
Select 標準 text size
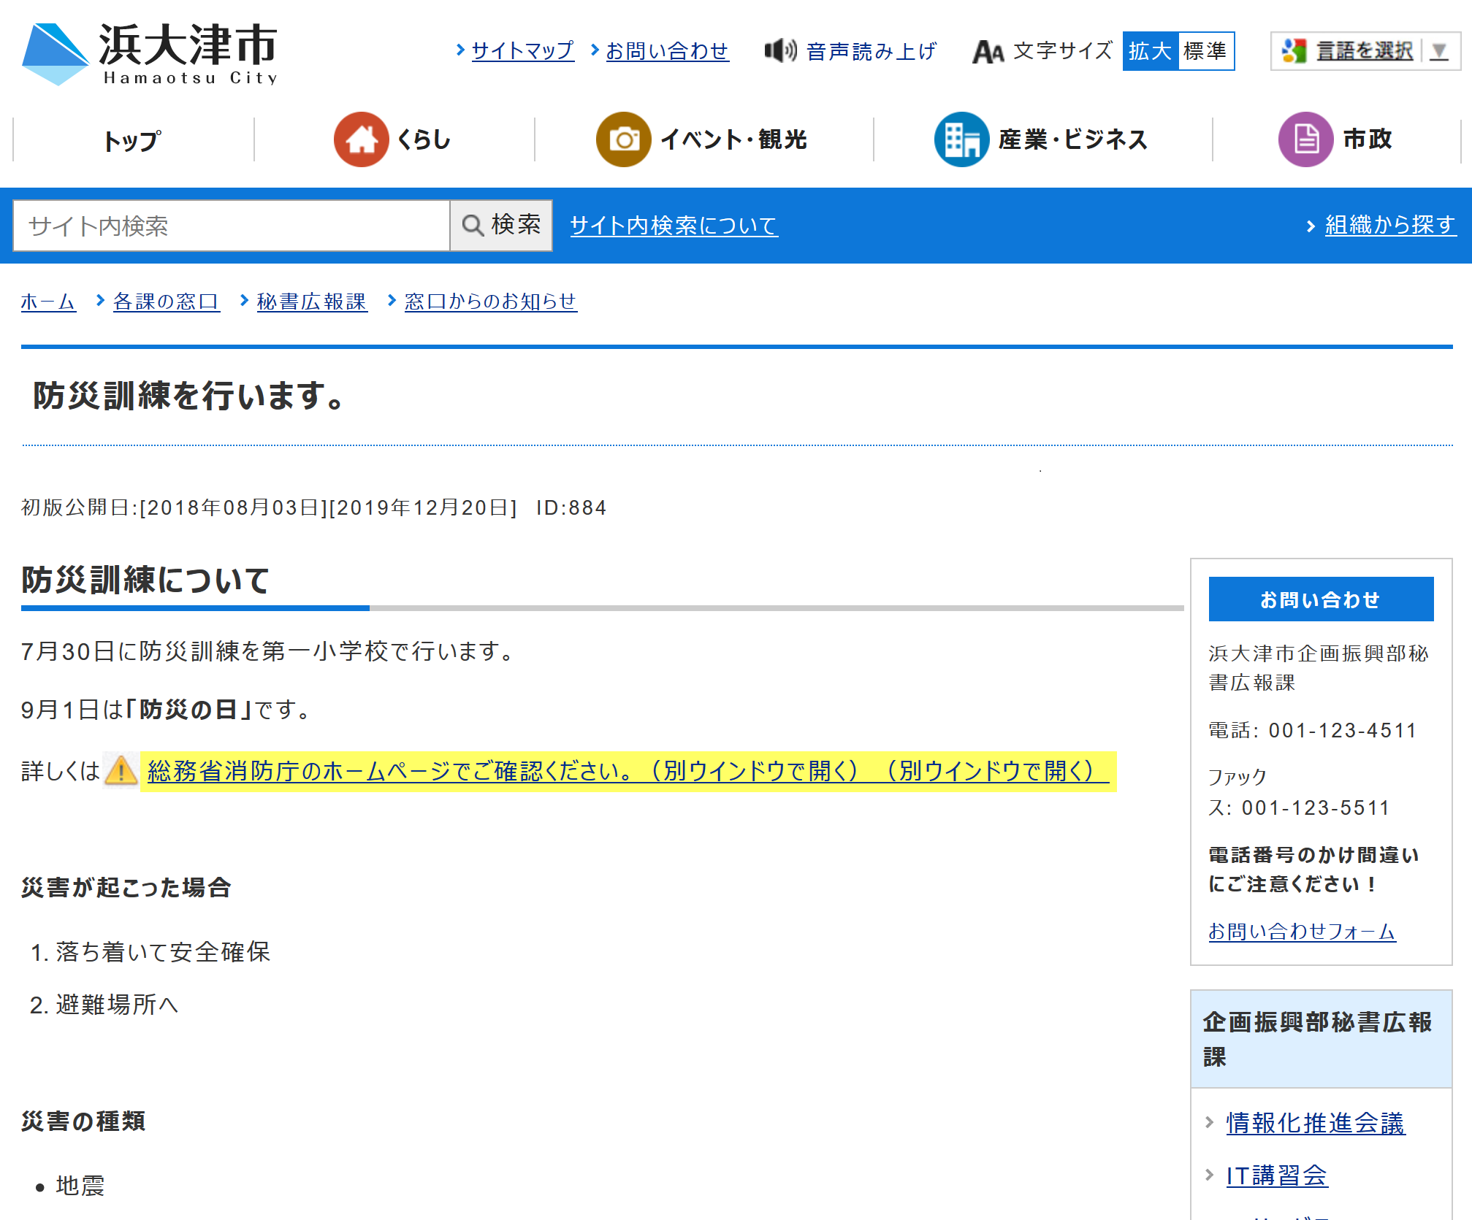coord(1205,51)
